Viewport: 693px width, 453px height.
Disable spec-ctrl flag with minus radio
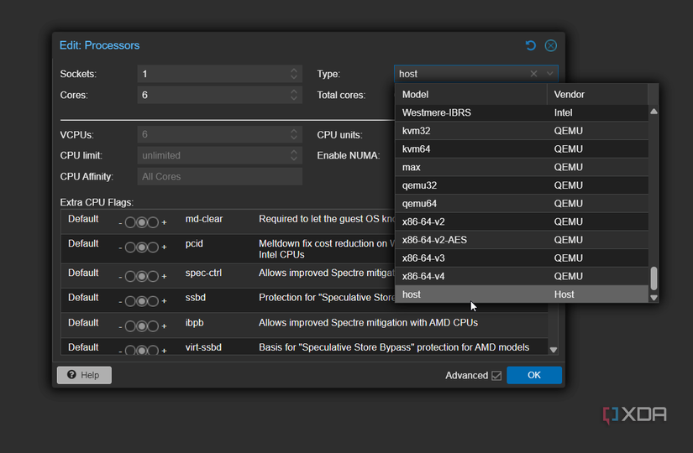130,276
